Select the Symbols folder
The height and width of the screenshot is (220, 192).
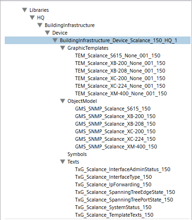tap(77, 154)
